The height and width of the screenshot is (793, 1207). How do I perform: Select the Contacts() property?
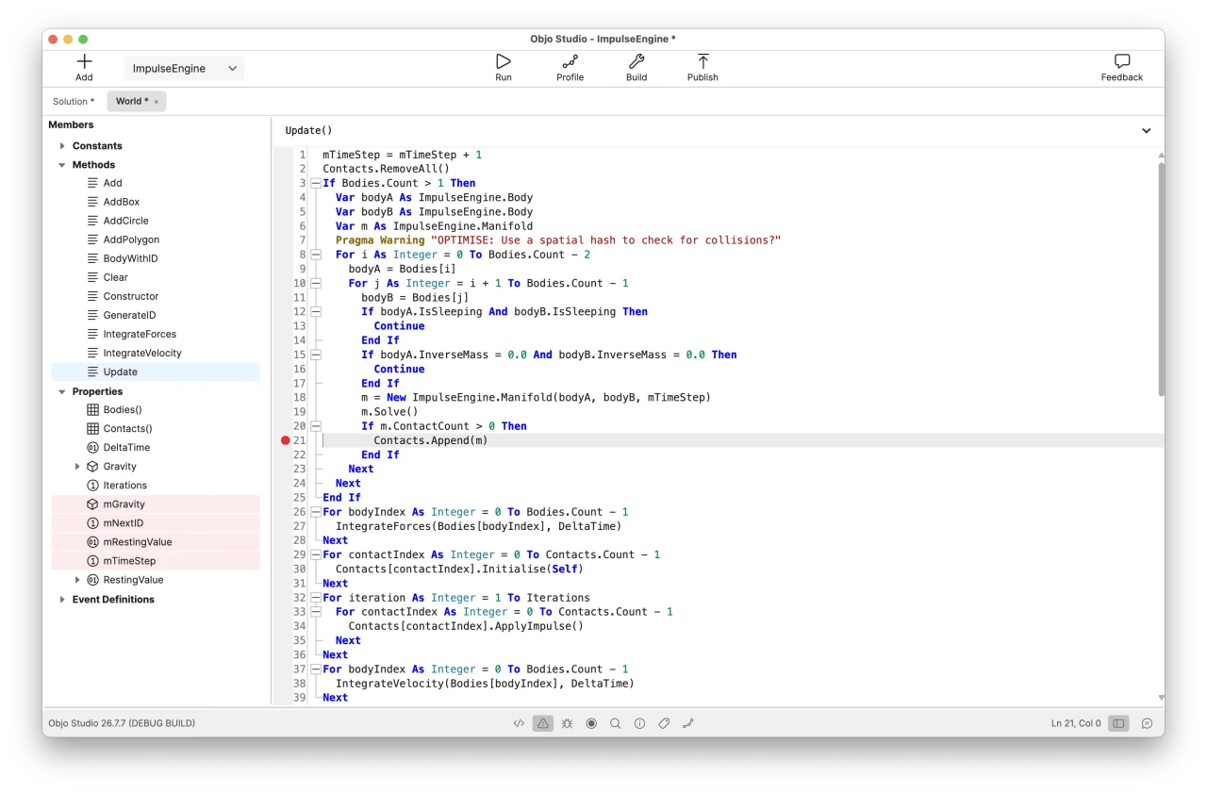point(156,429)
